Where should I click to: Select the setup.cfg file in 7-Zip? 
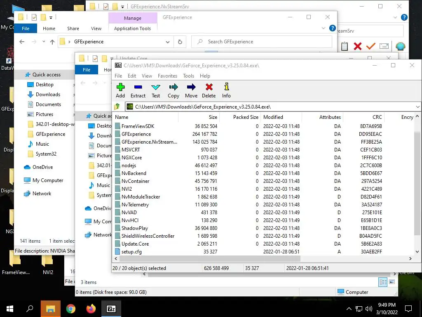pyautogui.click(x=131, y=252)
